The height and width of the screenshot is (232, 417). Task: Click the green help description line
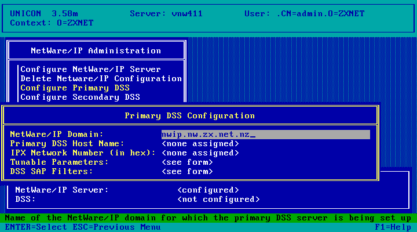(209, 218)
